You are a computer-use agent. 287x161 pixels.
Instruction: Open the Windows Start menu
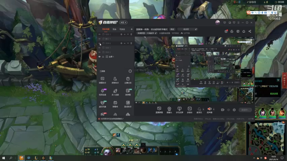point(4,158)
